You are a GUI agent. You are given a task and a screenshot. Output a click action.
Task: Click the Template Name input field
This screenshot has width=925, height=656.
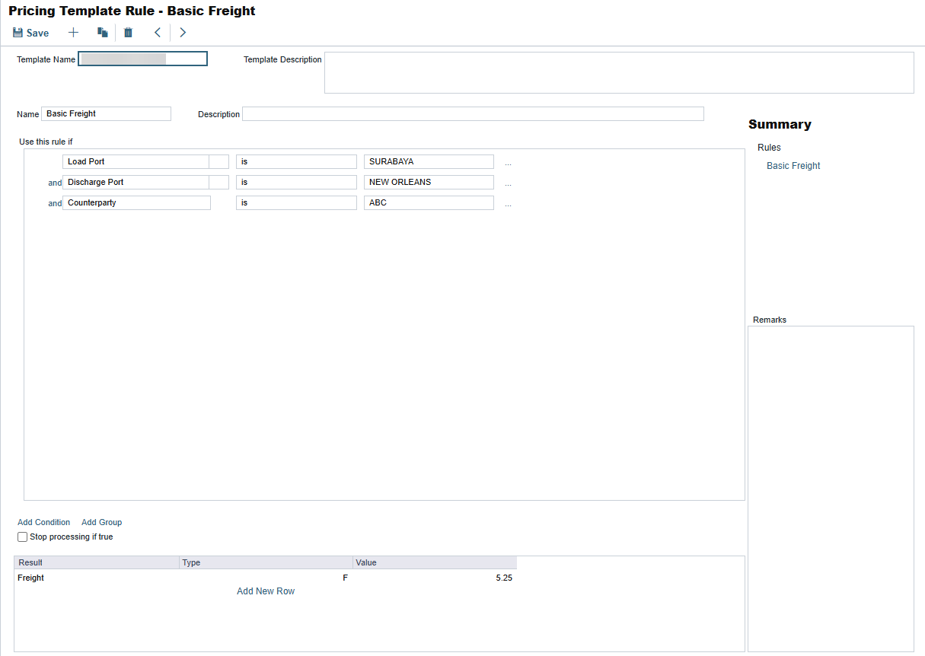(142, 59)
